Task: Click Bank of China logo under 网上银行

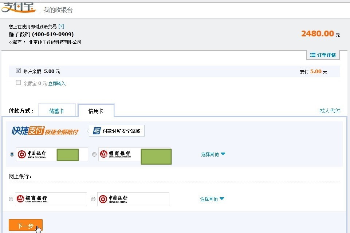Action: pos(113,199)
